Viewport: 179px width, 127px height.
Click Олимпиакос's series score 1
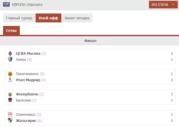[x=172, y=115]
